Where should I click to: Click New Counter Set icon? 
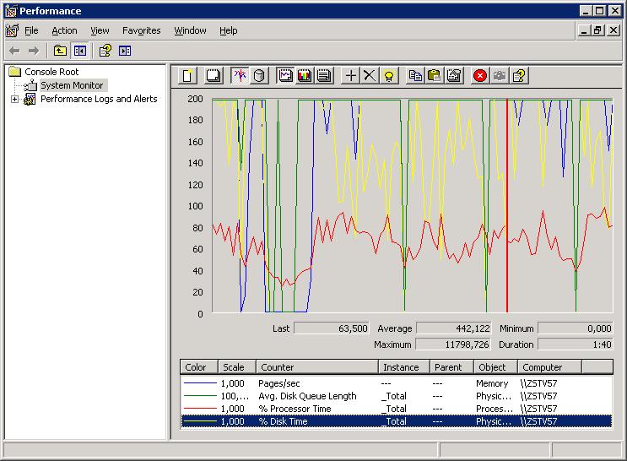point(188,76)
